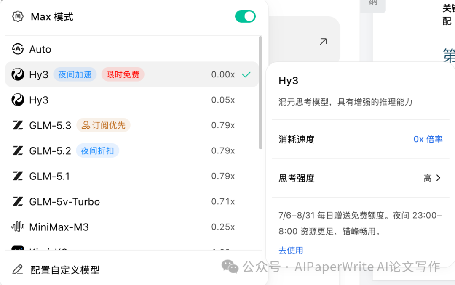
Task: Click the 思考强度 label
Action: [297, 178]
